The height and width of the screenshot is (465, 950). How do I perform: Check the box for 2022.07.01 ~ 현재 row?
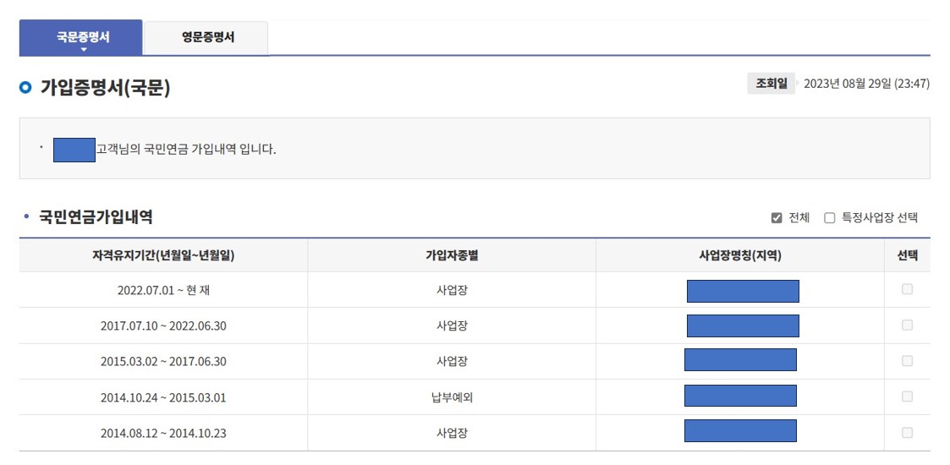coord(907,289)
